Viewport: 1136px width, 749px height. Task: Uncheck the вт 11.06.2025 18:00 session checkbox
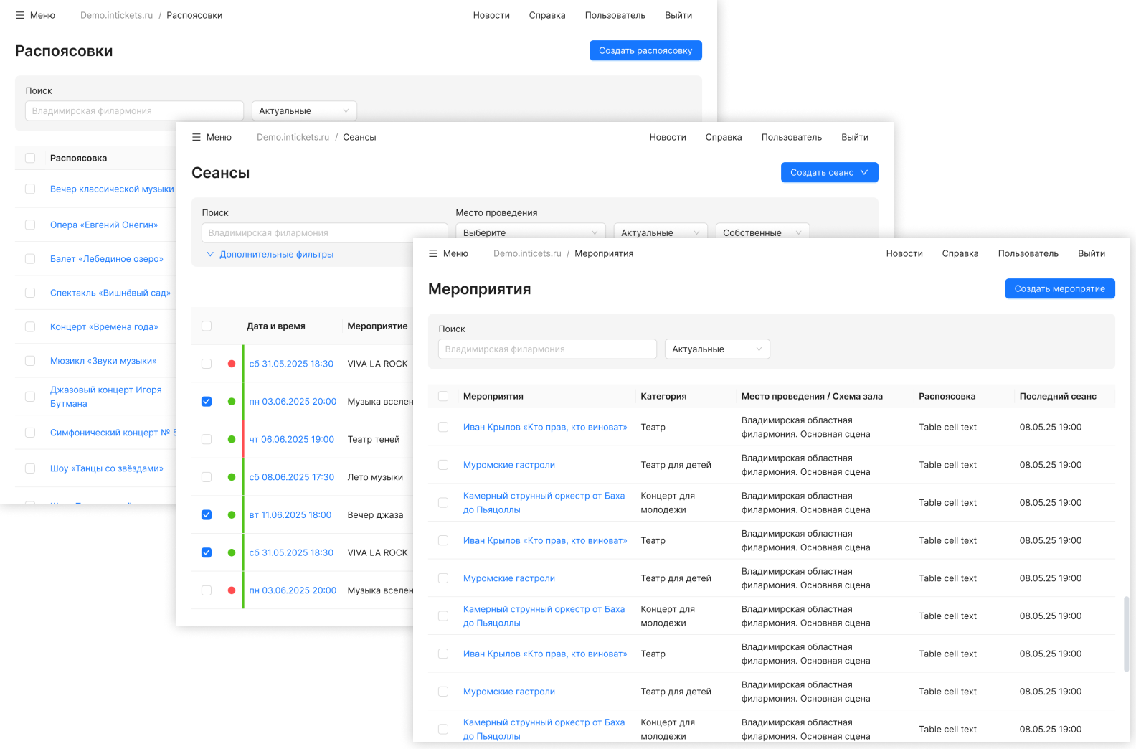(x=207, y=515)
